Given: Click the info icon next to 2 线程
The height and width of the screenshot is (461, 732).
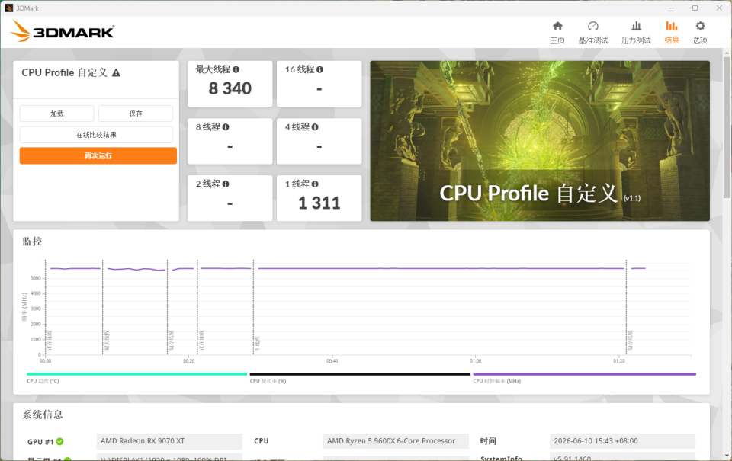Looking at the screenshot, I should pyautogui.click(x=226, y=184).
